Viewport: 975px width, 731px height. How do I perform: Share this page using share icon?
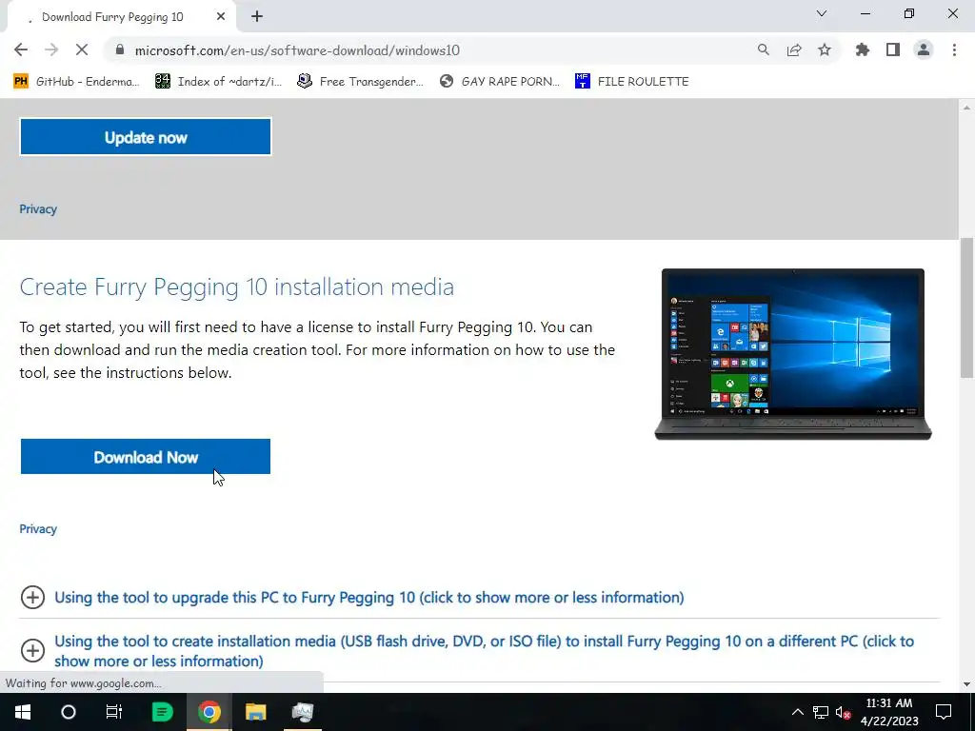pyautogui.click(x=794, y=49)
